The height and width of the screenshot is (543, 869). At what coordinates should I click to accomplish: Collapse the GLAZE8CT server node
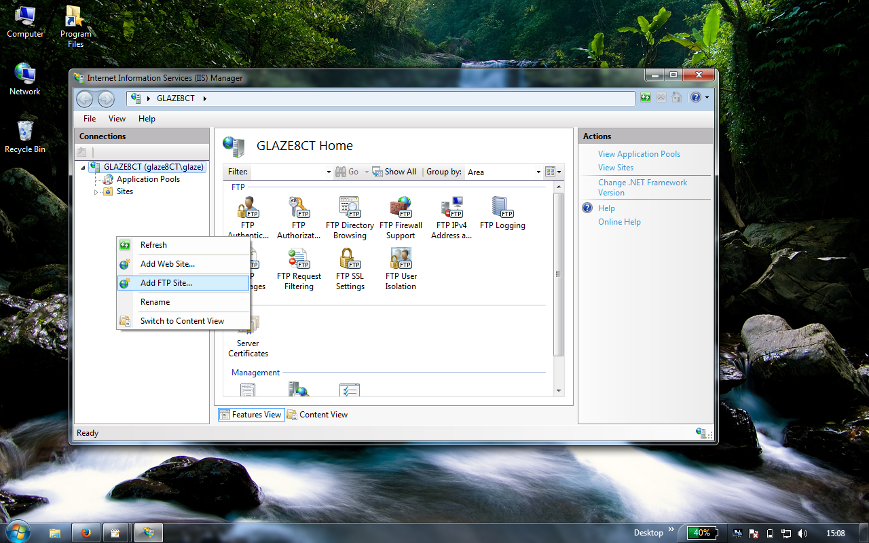click(x=83, y=168)
